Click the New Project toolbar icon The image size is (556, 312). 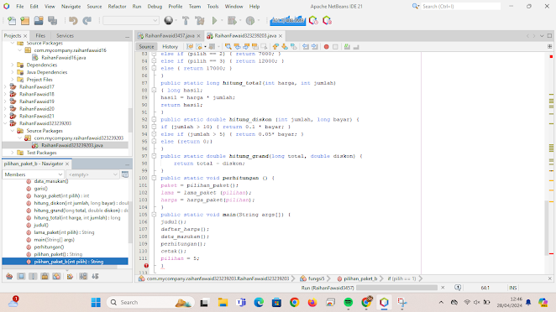(25, 21)
